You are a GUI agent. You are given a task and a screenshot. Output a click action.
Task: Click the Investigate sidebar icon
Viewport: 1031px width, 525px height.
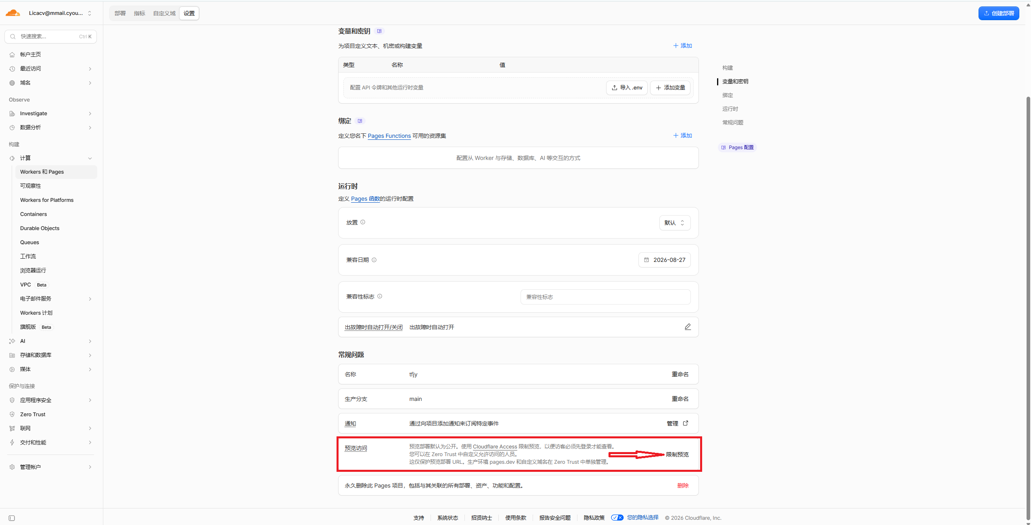(x=12, y=114)
